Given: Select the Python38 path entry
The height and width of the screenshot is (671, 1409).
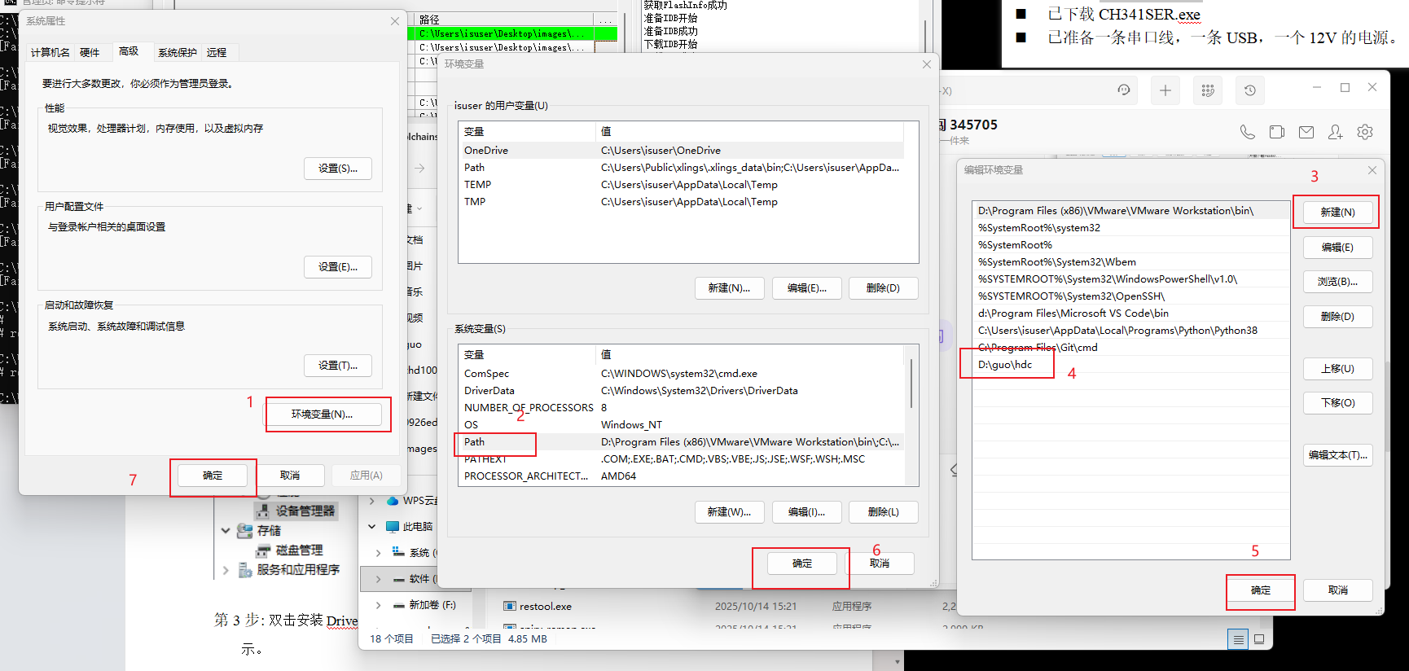Looking at the screenshot, I should [x=1130, y=331].
